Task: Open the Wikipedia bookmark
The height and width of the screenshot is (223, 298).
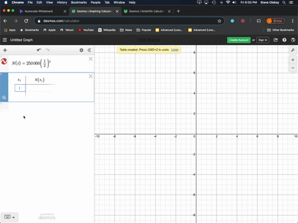Action: pos(107,30)
